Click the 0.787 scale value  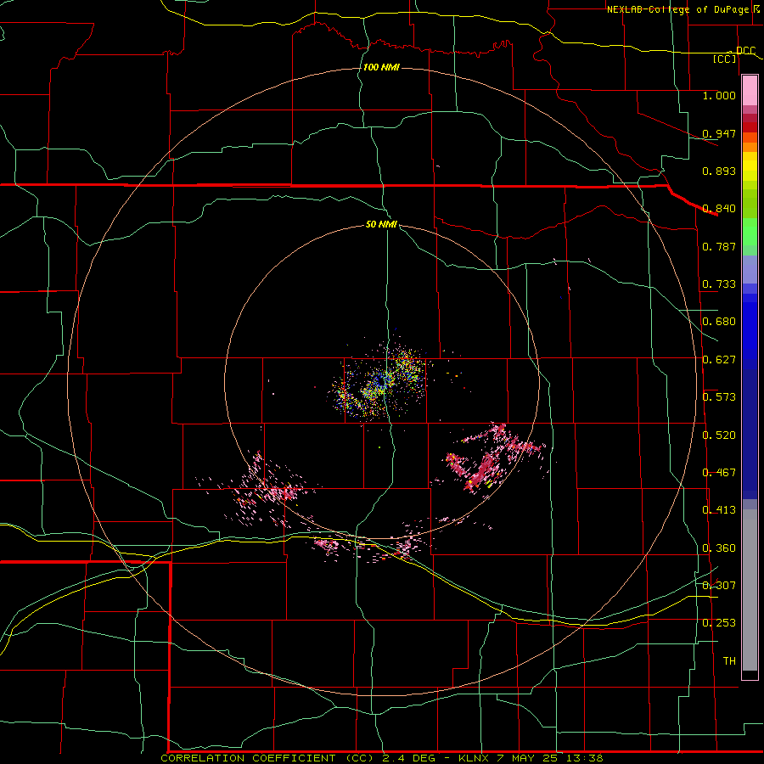tap(719, 246)
